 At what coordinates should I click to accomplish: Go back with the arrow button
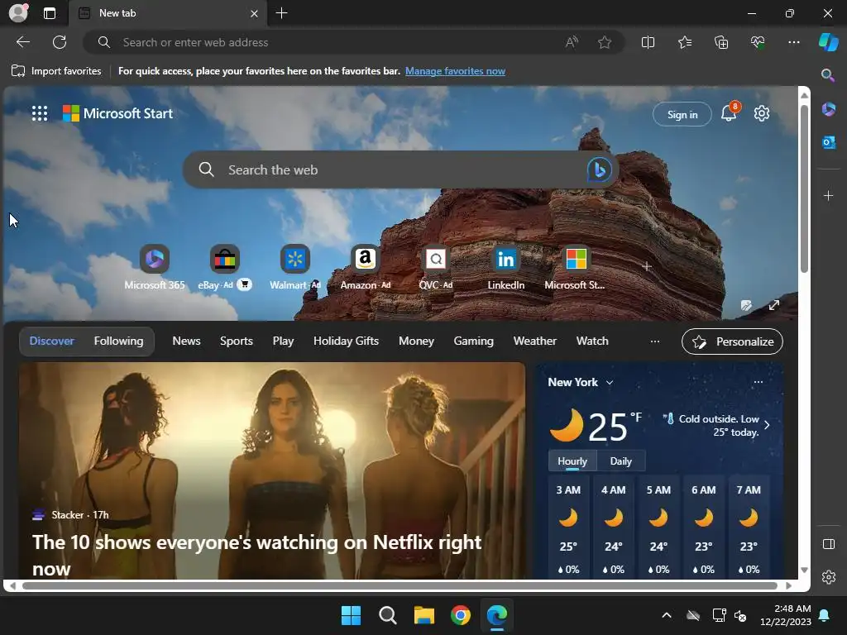pyautogui.click(x=23, y=42)
